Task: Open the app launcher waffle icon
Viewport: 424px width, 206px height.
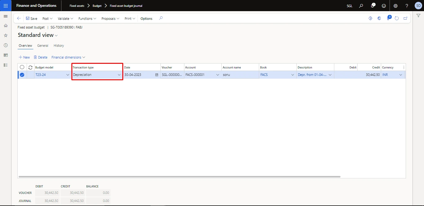Action: click(6, 6)
